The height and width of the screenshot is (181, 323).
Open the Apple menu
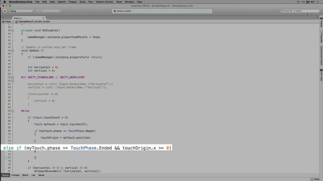pos(4,2)
